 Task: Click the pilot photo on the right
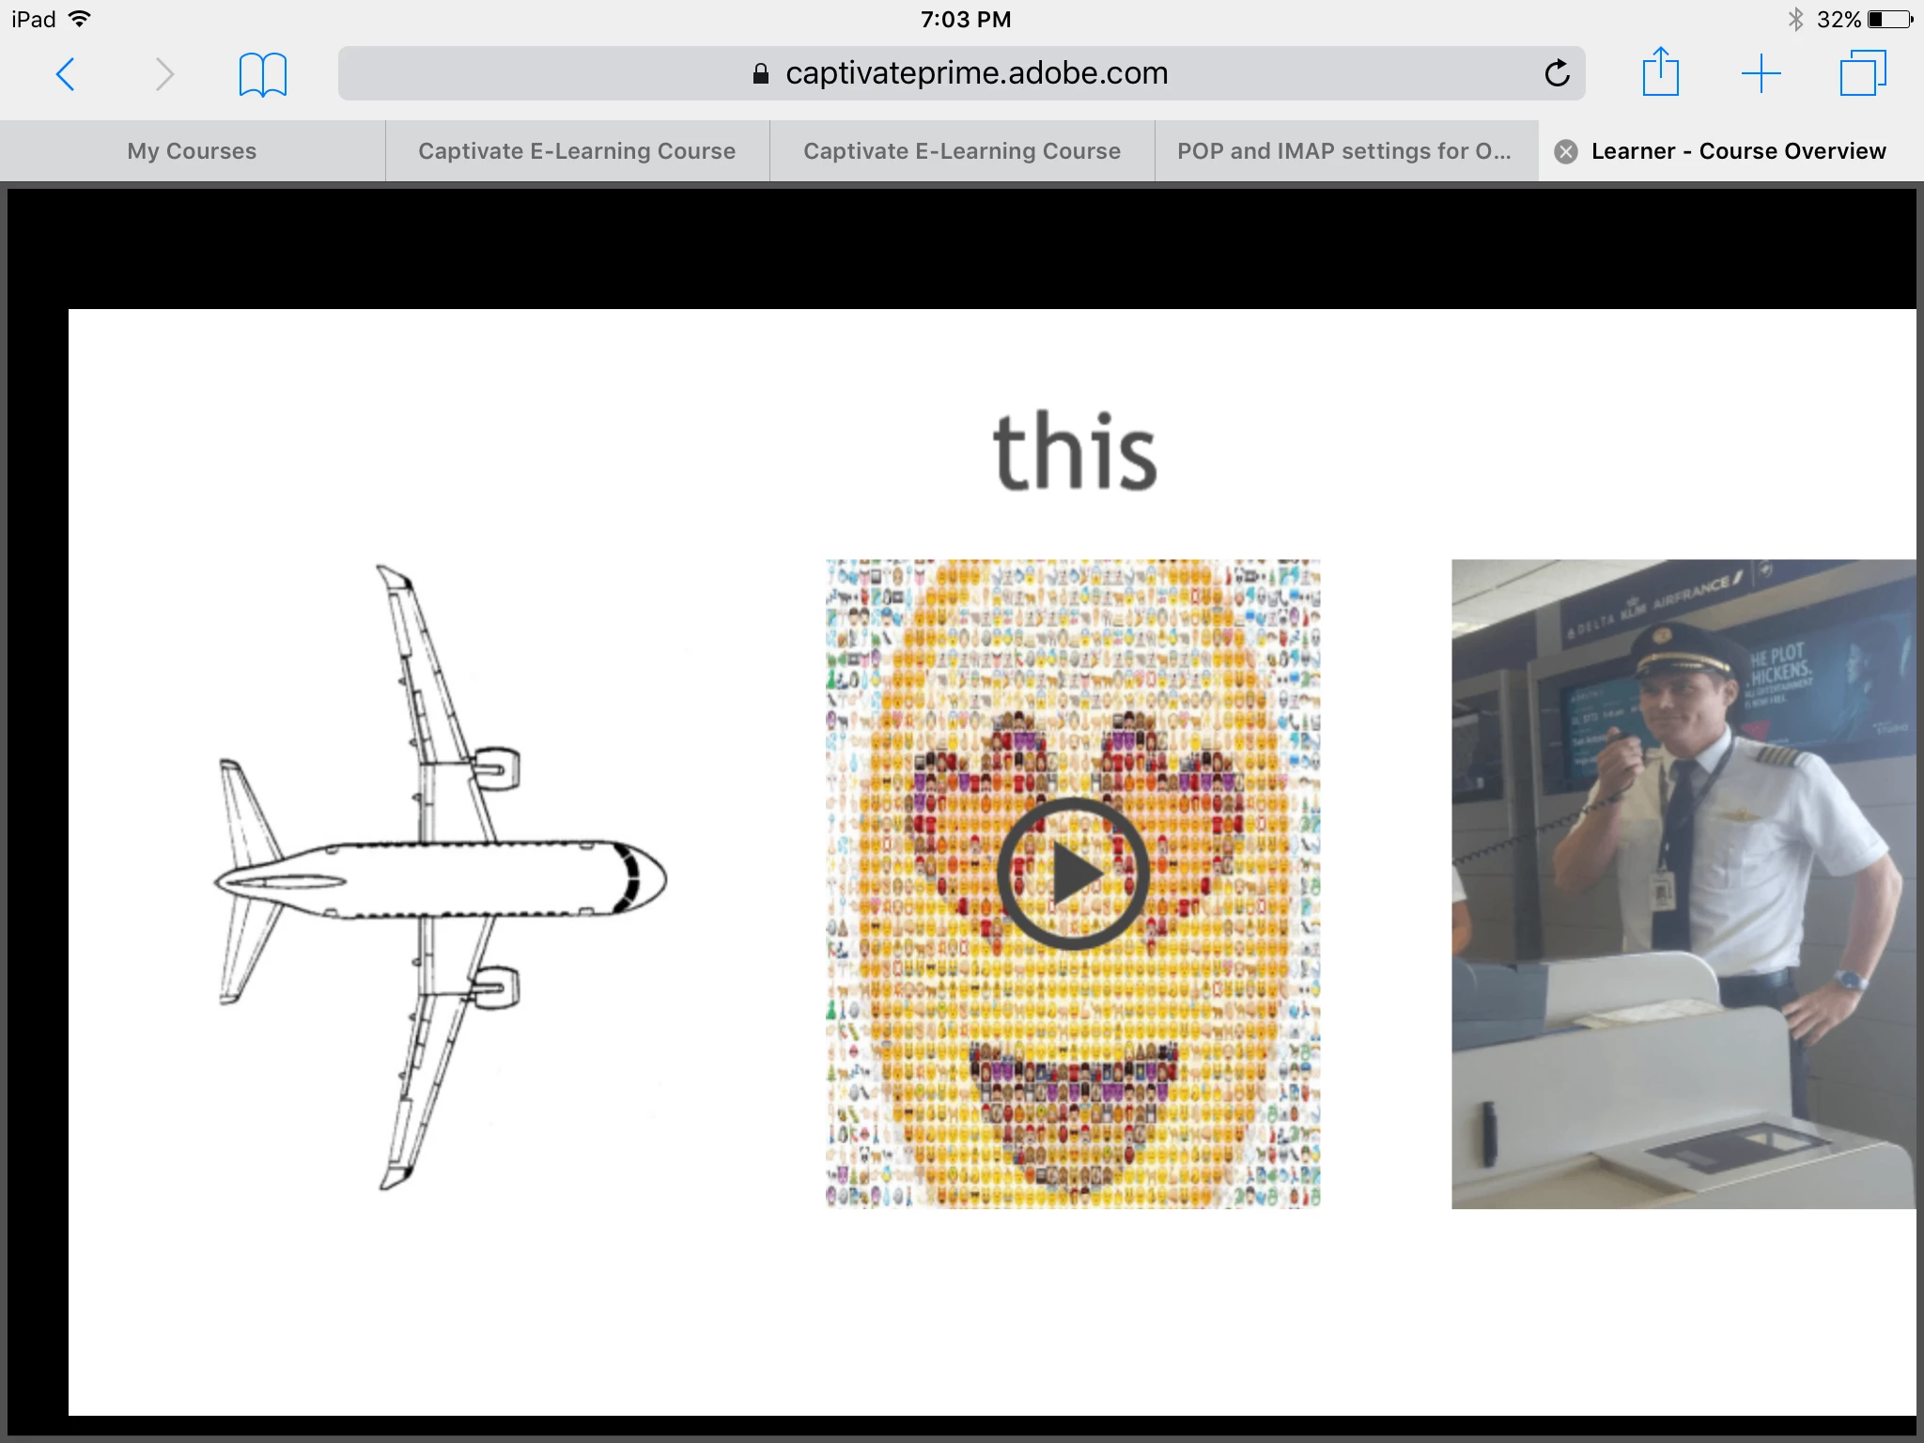[1682, 883]
